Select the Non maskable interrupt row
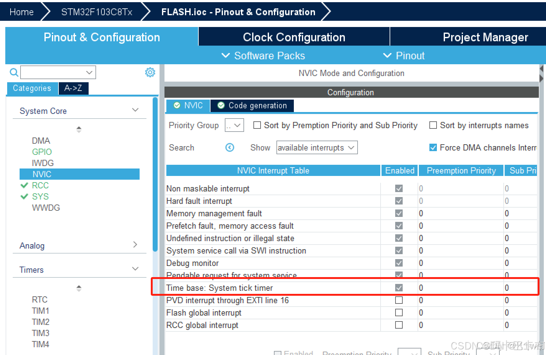This screenshot has width=546, height=355. click(x=351, y=189)
